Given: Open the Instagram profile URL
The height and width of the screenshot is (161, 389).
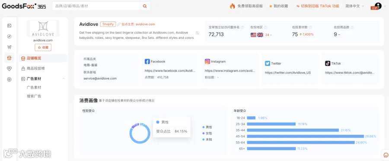Looking at the screenshot, I should pos(230,71).
